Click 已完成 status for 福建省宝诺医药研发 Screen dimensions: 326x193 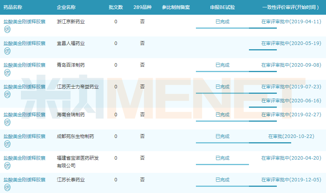coord(223,158)
